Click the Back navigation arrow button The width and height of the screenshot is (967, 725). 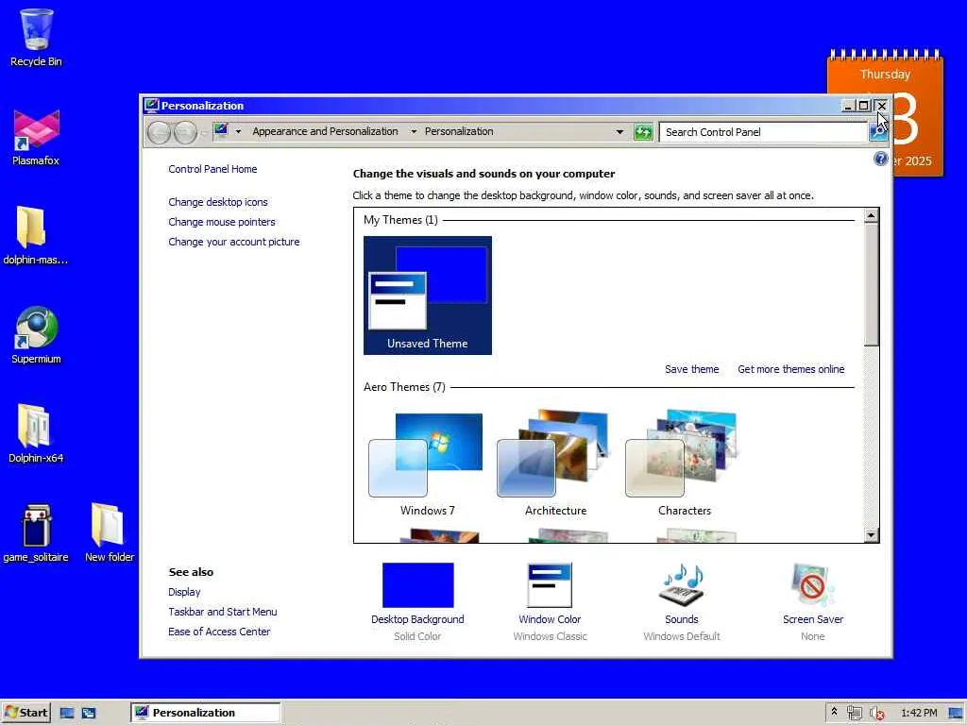[x=159, y=132]
